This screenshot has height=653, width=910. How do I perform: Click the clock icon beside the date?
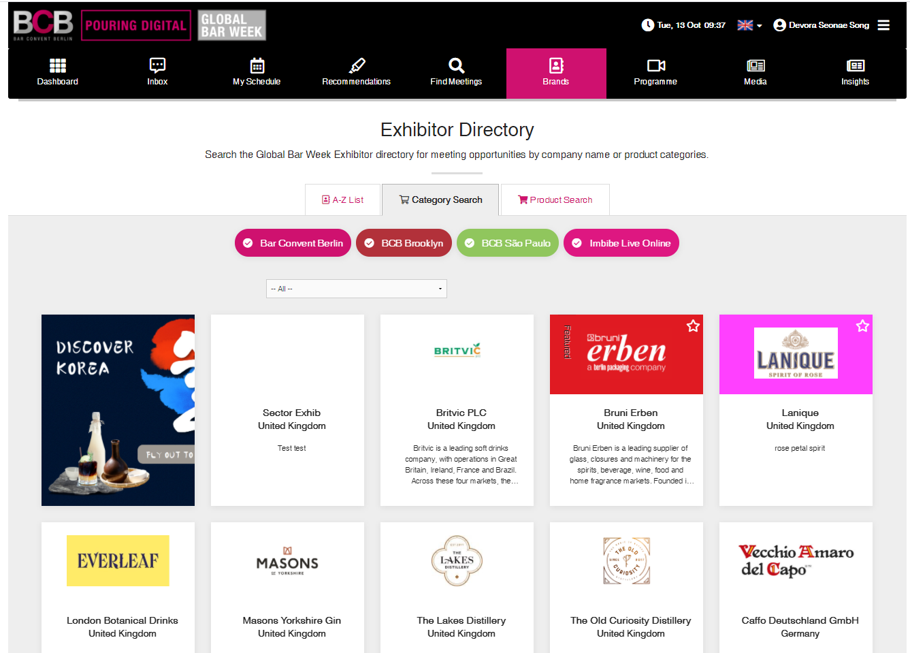[647, 25]
